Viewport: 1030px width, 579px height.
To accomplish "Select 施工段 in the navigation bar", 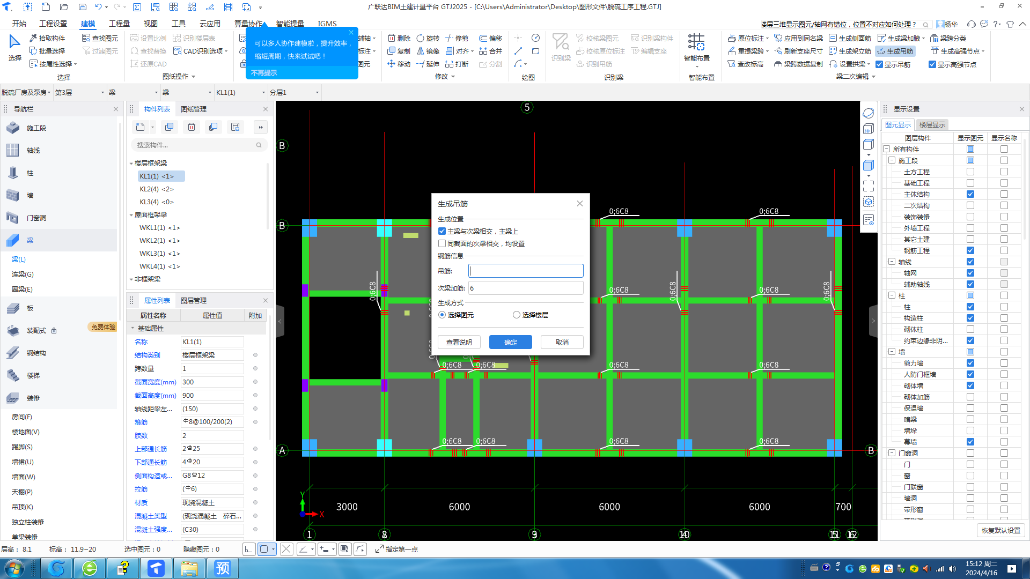I will click(x=59, y=128).
